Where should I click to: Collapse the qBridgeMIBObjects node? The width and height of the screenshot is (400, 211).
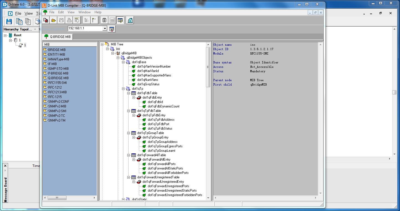(x=118, y=58)
